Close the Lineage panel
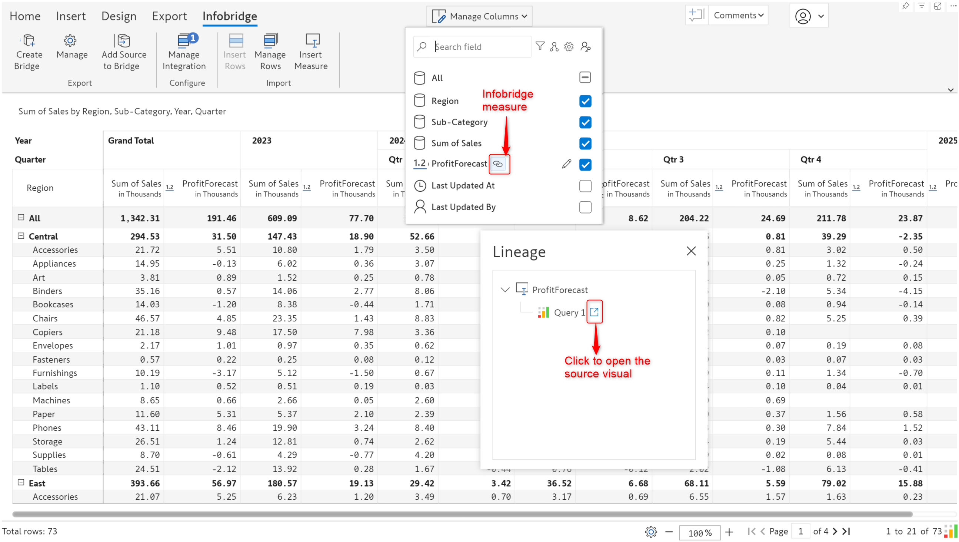This screenshot has height=542, width=959. (x=691, y=251)
